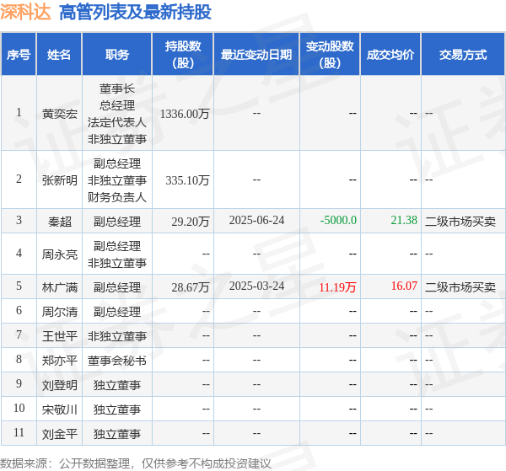Click the 29.20万 holdings value

tap(191, 222)
